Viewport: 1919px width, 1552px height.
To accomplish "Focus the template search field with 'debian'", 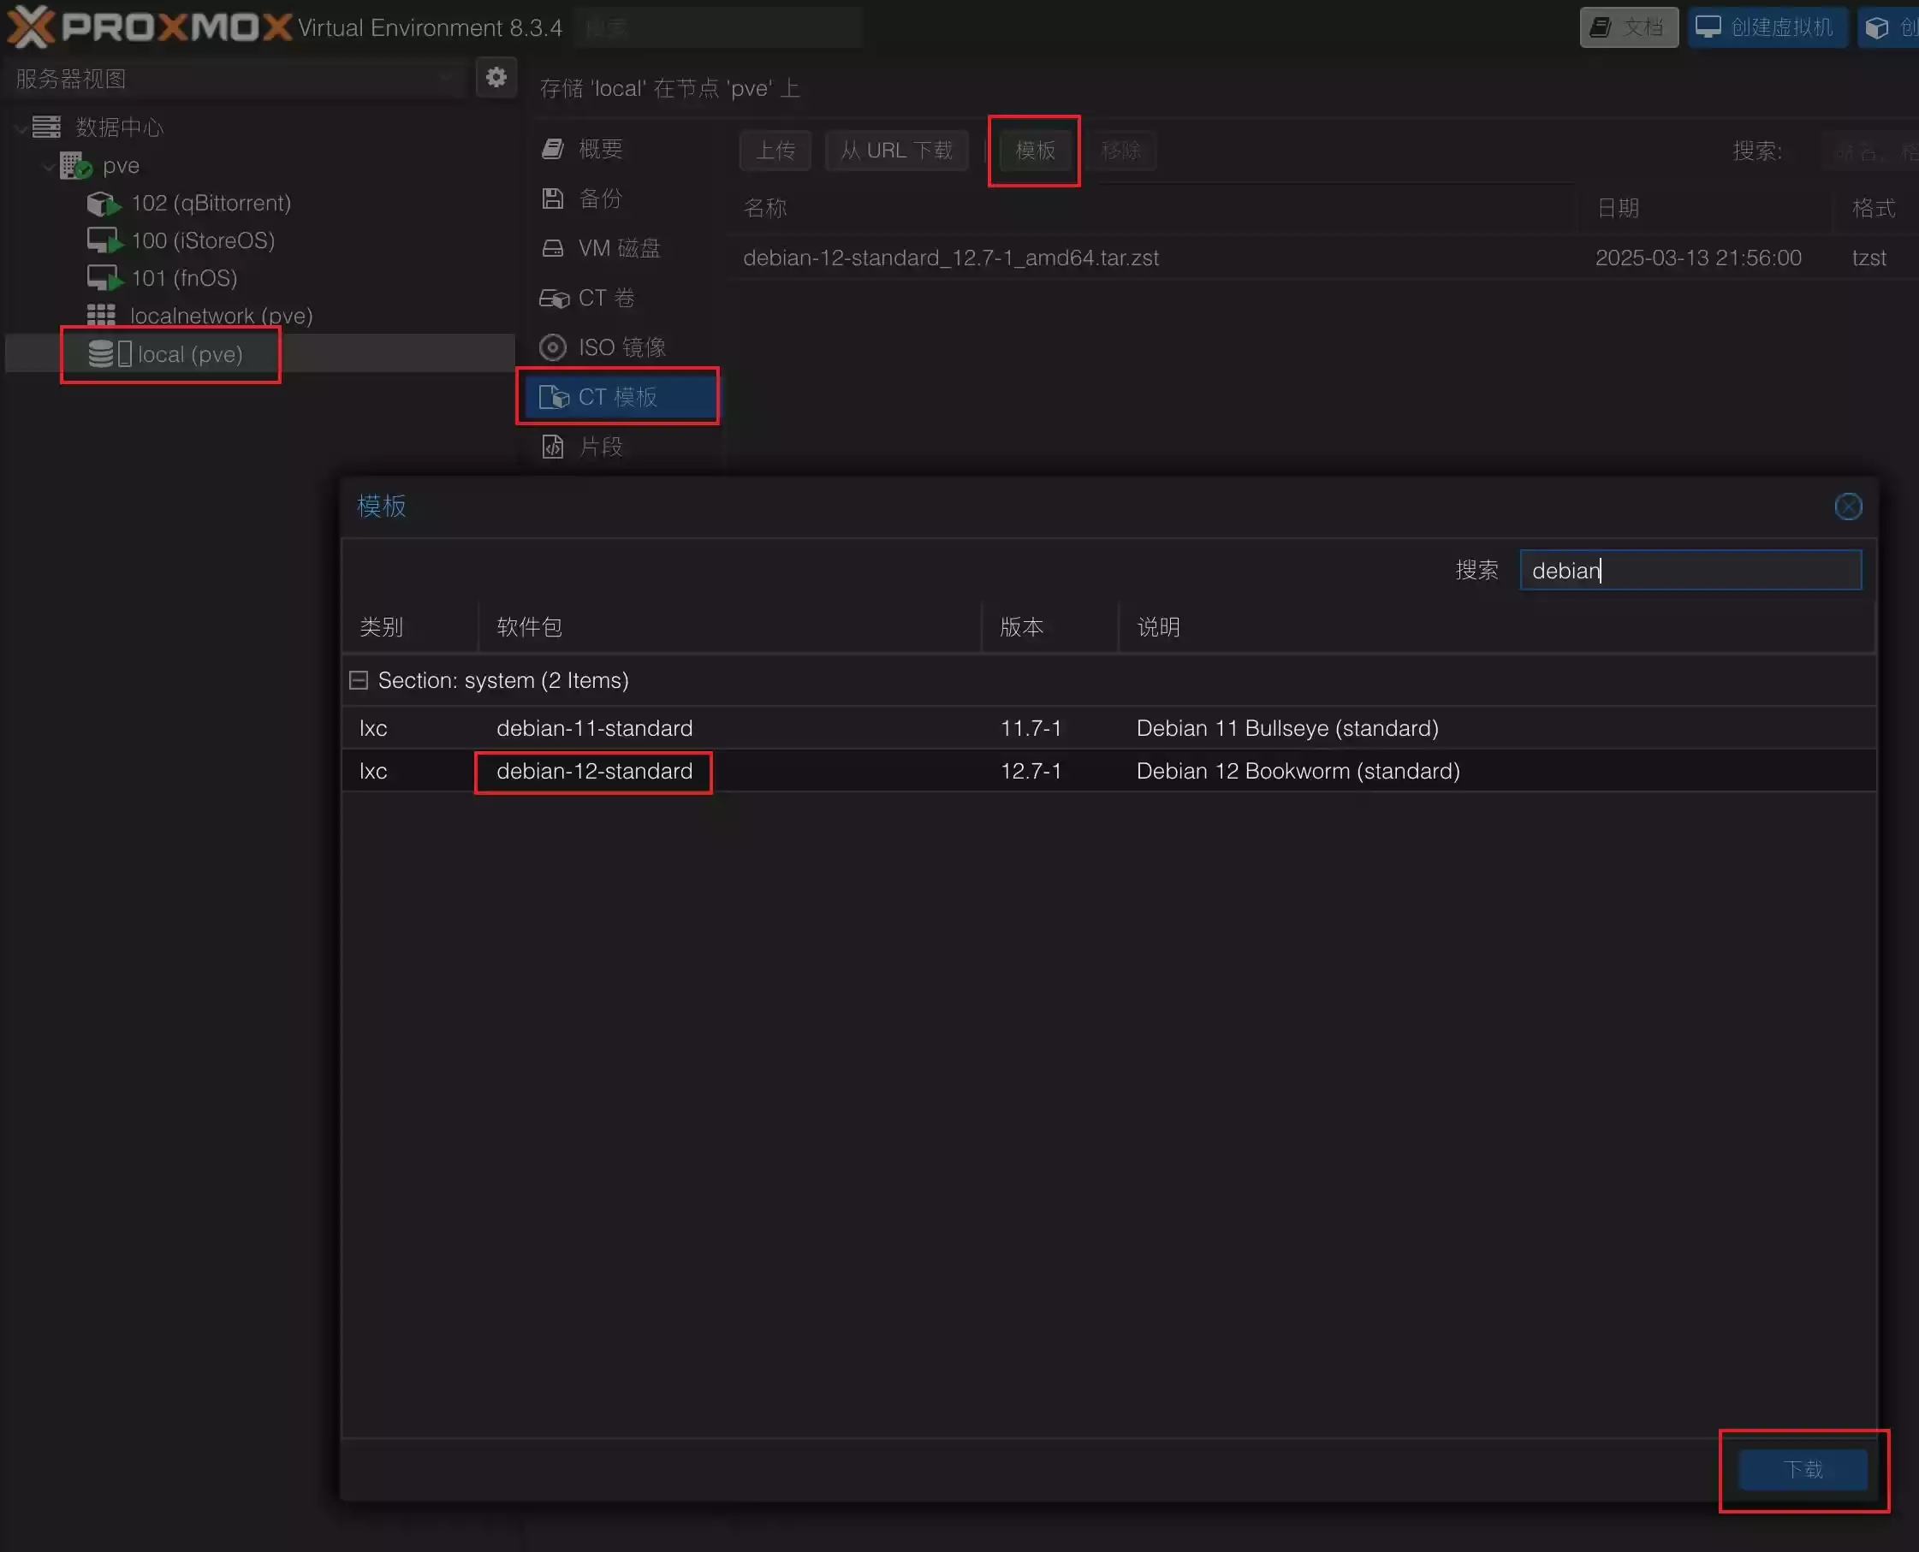I will [1690, 571].
